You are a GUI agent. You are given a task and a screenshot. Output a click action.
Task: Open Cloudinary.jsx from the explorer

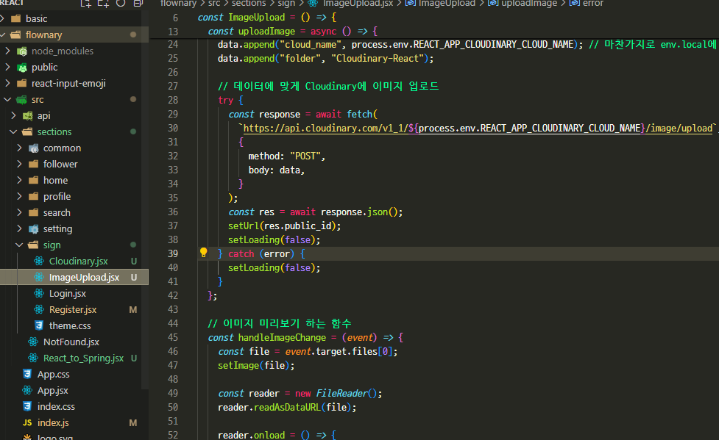pyautogui.click(x=79, y=261)
